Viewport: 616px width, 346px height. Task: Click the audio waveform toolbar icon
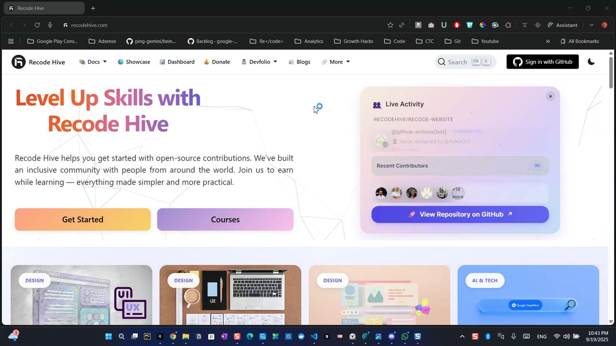pos(538,25)
